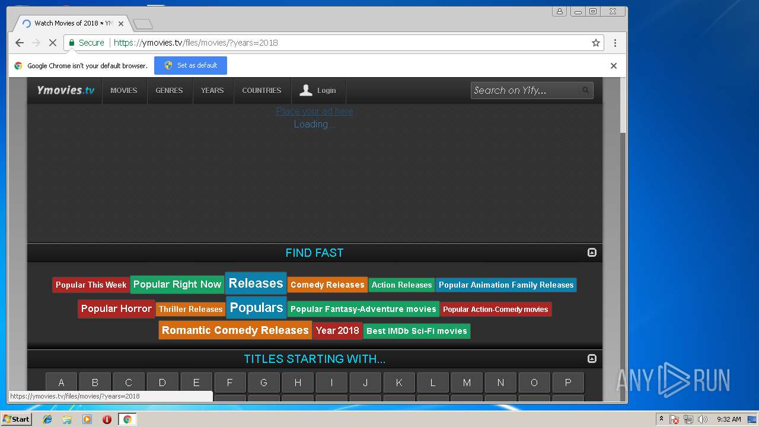Select the Year 2018 tag
This screenshot has height=427, width=759.
[x=337, y=330]
